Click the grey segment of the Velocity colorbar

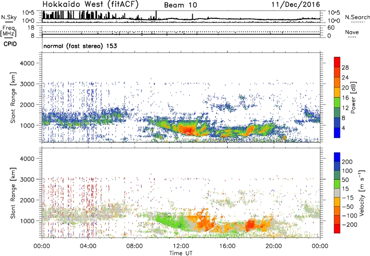coord(337,193)
